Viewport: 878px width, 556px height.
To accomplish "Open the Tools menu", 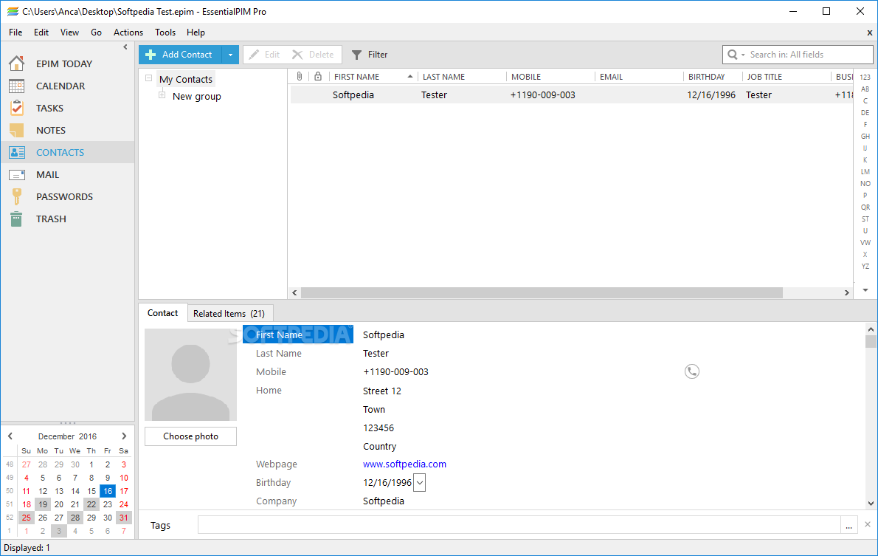I will point(165,32).
